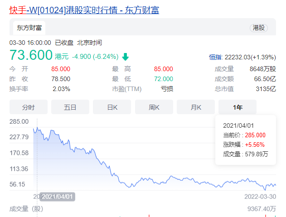Click the 227.79 y-axis label
Image resolution: width=286 pixels, height=217 pixels.
[x=19, y=137]
